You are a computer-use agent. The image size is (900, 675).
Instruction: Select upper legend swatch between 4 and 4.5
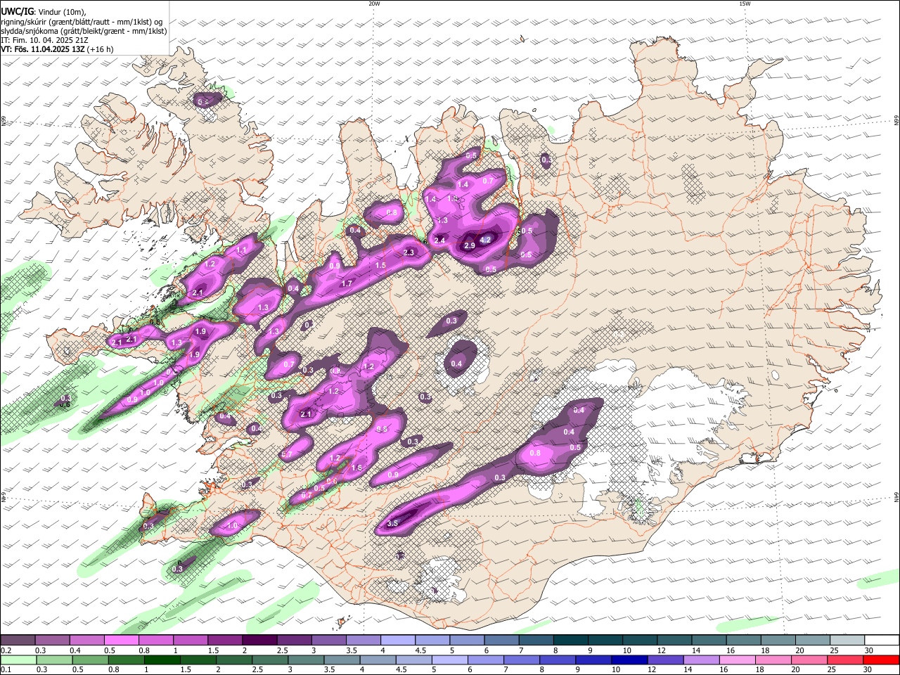(397, 640)
